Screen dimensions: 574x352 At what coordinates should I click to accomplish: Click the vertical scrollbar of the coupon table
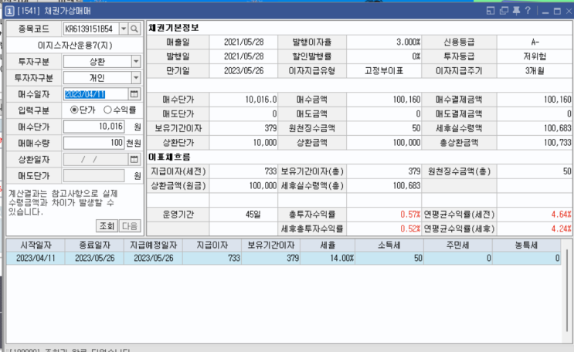567,291
